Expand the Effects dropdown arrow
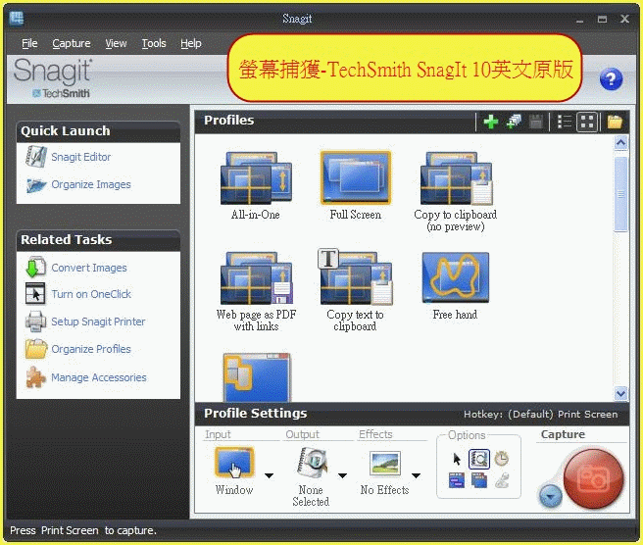Image resolution: width=643 pixels, height=545 pixels. pos(416,476)
